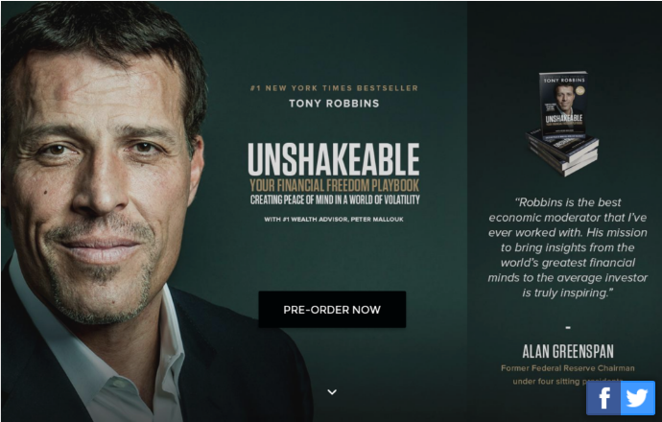Image resolution: width=662 pixels, height=422 pixels.
Task: Click Your Financial Freedom Playbook subtitle
Action: 334,186
